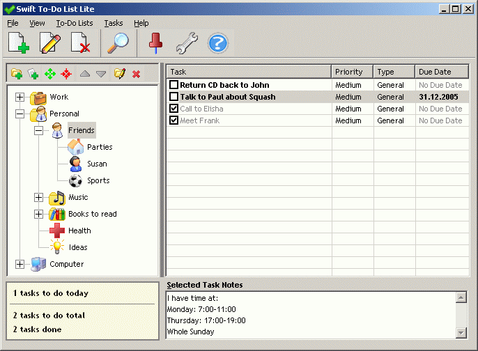Open the Help menu
The image size is (478, 351).
[141, 23]
